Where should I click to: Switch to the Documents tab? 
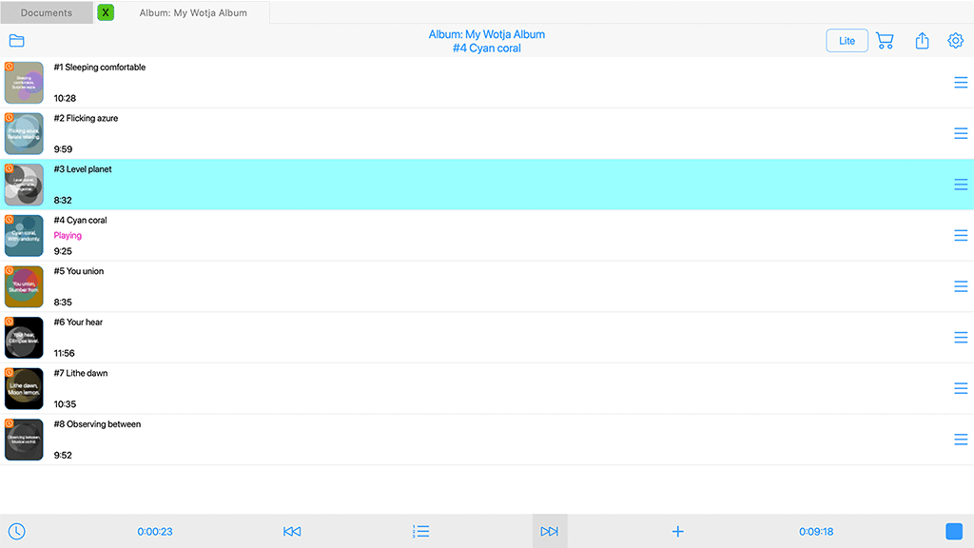(47, 12)
